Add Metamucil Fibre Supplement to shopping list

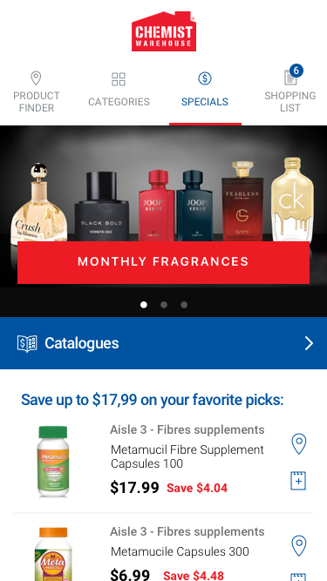(x=298, y=481)
